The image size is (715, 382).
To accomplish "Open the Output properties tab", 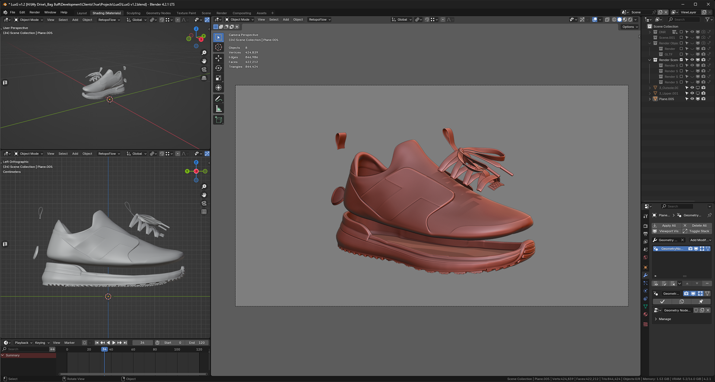I will click(x=645, y=234).
